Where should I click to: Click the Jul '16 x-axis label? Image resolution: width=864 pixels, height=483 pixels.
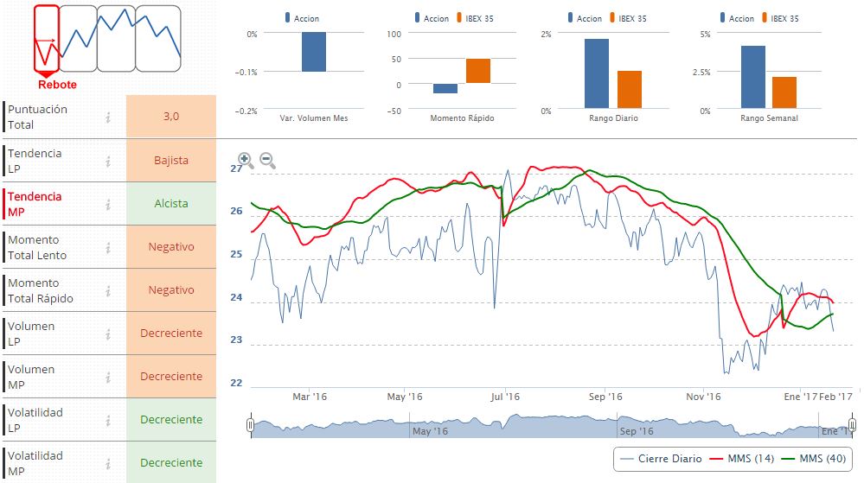[505, 397]
